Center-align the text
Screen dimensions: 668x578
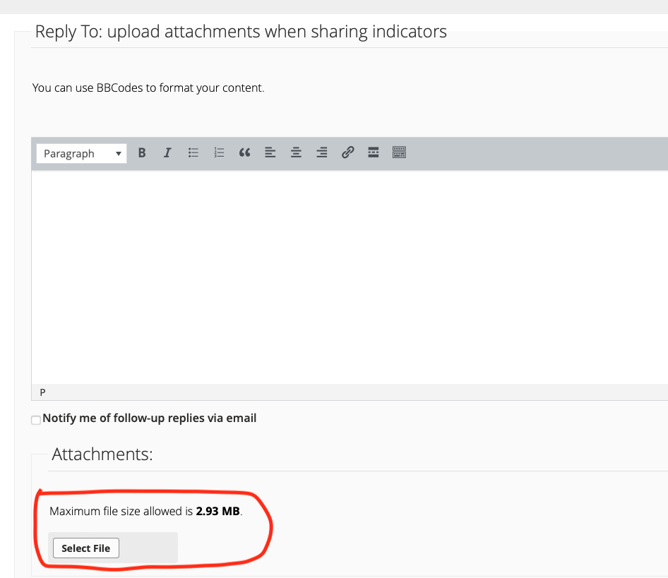click(296, 152)
